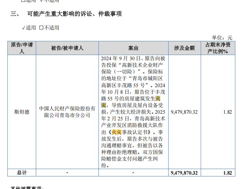The height and width of the screenshot is (189, 242).
Task: Select the checked 适用 option
Action: [29, 28]
